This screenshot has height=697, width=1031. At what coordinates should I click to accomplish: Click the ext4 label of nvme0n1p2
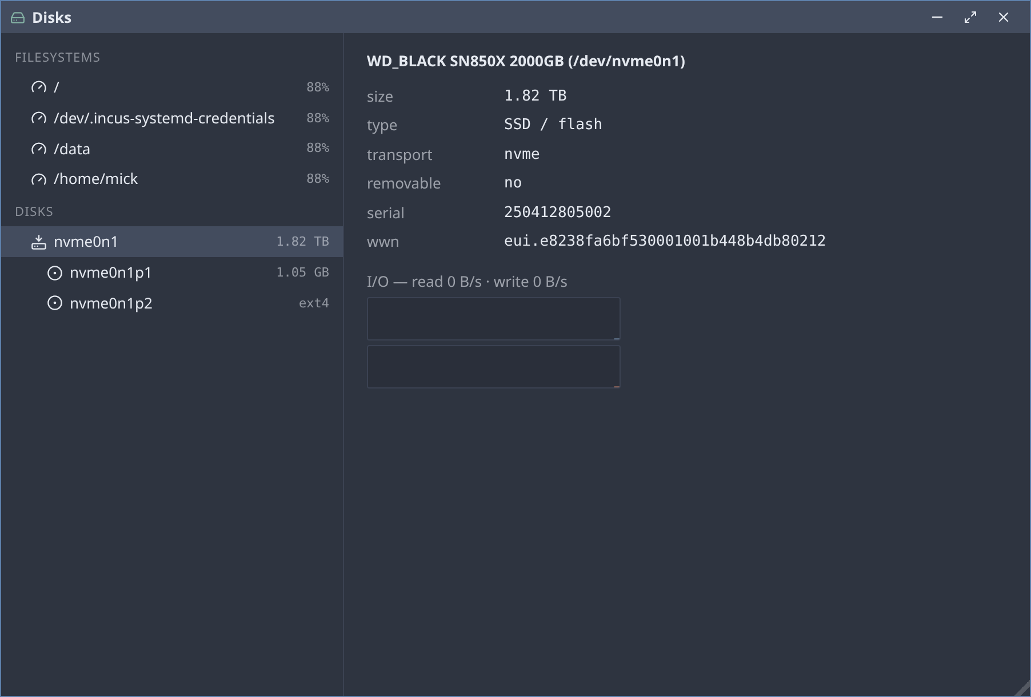[314, 303]
